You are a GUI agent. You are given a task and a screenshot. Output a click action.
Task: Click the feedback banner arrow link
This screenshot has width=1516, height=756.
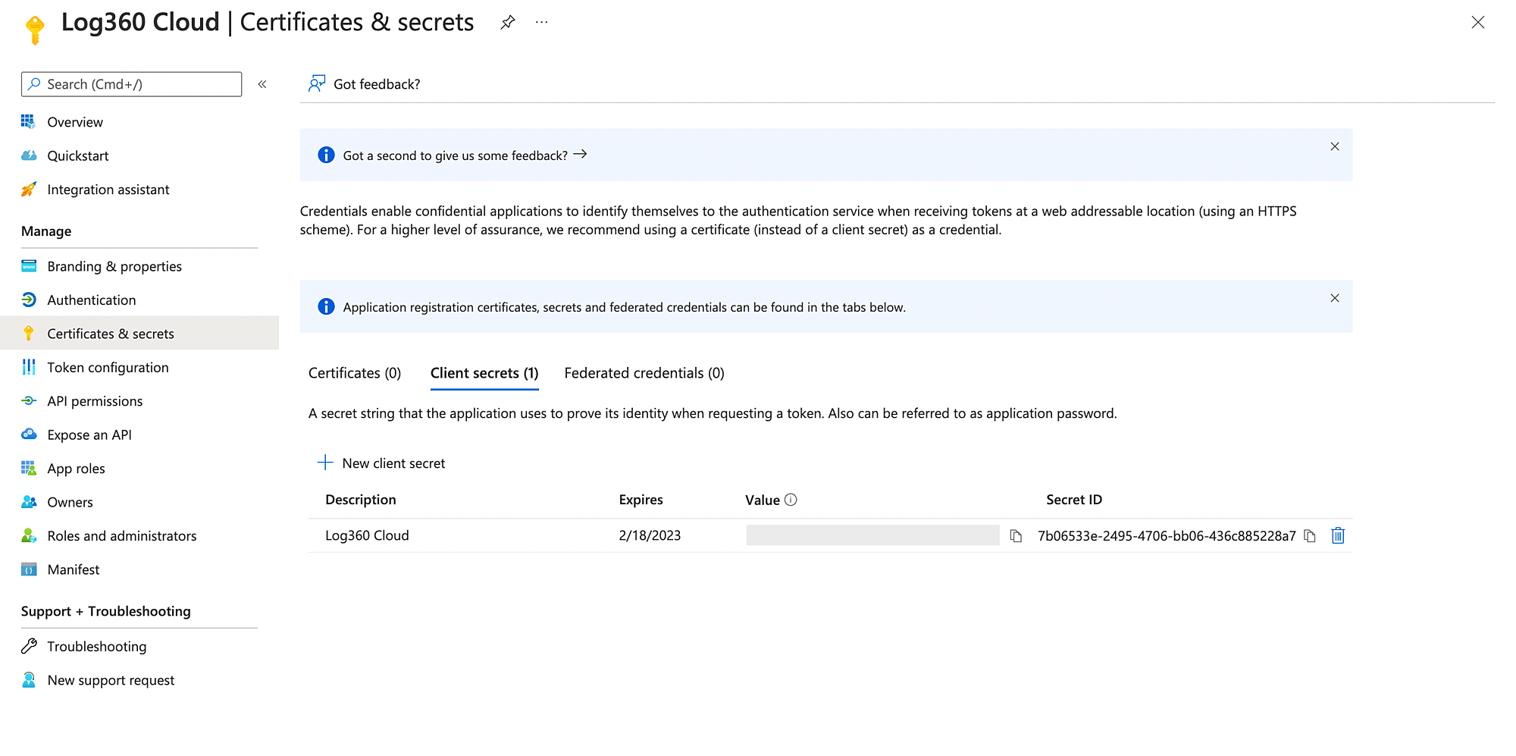[581, 155]
